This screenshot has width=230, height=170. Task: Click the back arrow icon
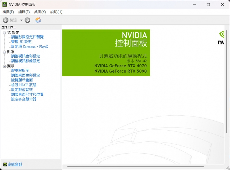tap(6, 20)
